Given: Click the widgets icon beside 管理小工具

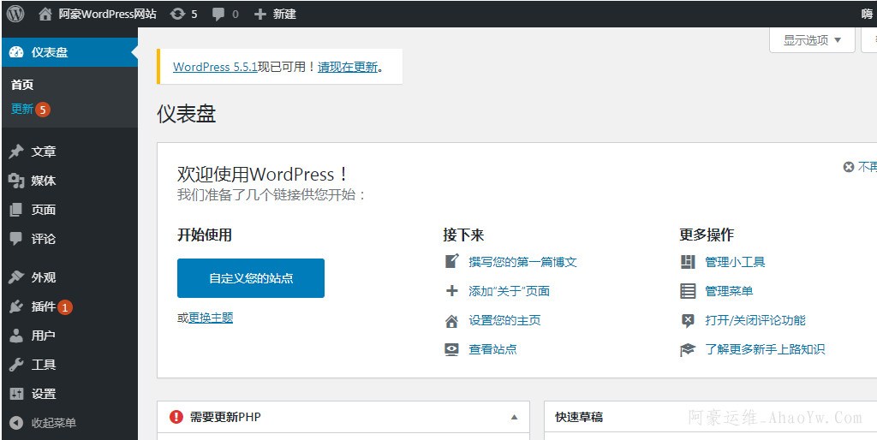Looking at the screenshot, I should click(x=688, y=262).
